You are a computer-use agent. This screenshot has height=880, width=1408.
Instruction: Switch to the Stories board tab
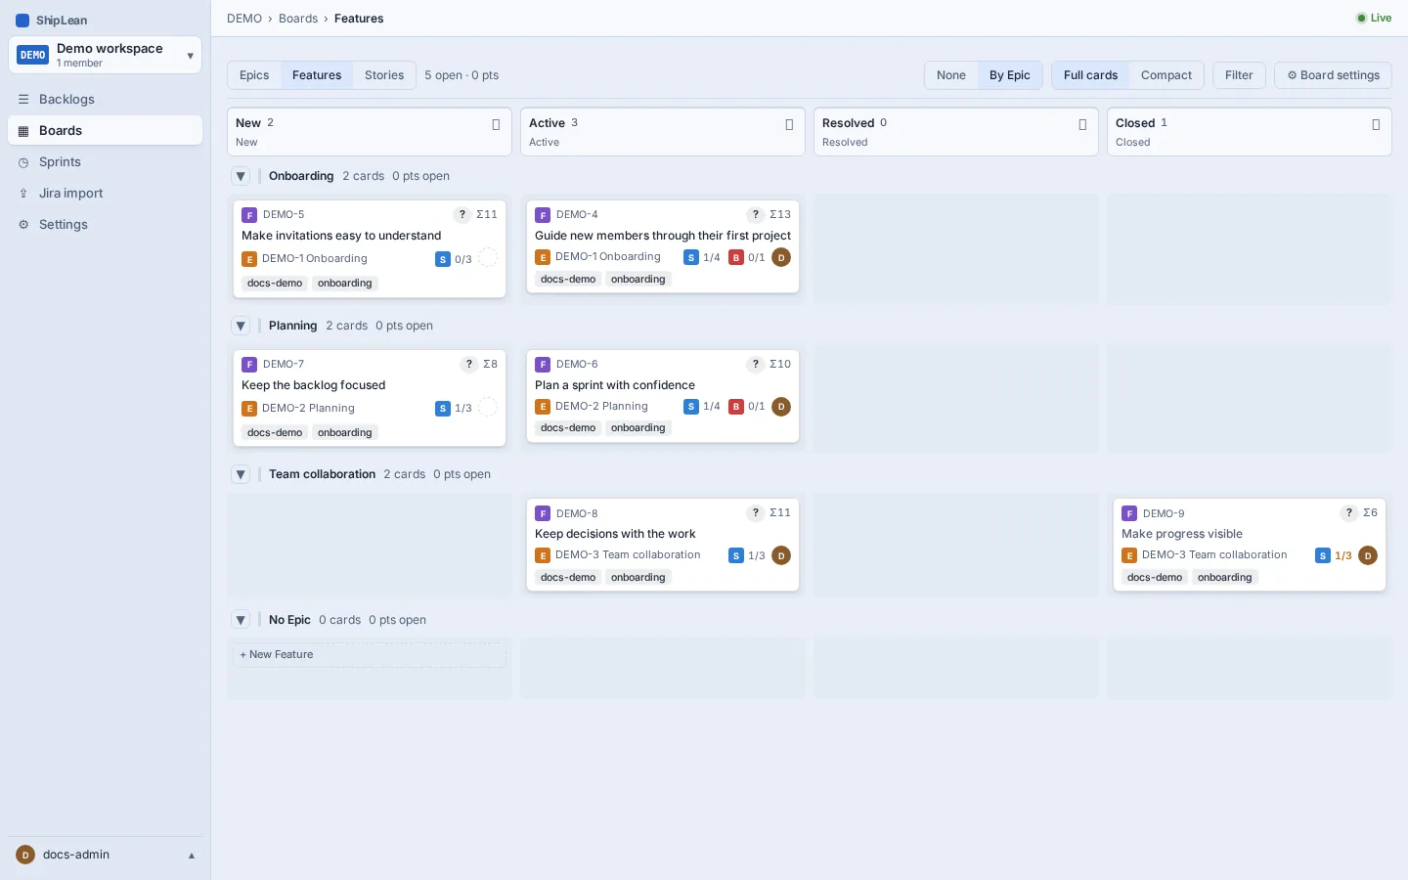(384, 75)
